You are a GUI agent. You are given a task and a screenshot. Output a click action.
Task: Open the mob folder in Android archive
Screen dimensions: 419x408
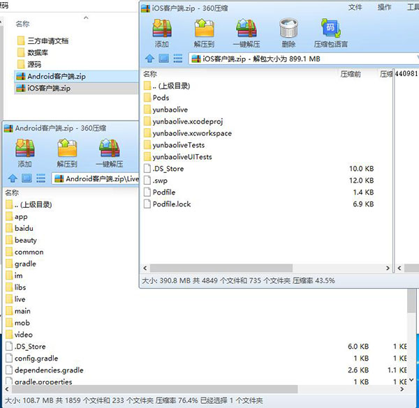[17, 323]
